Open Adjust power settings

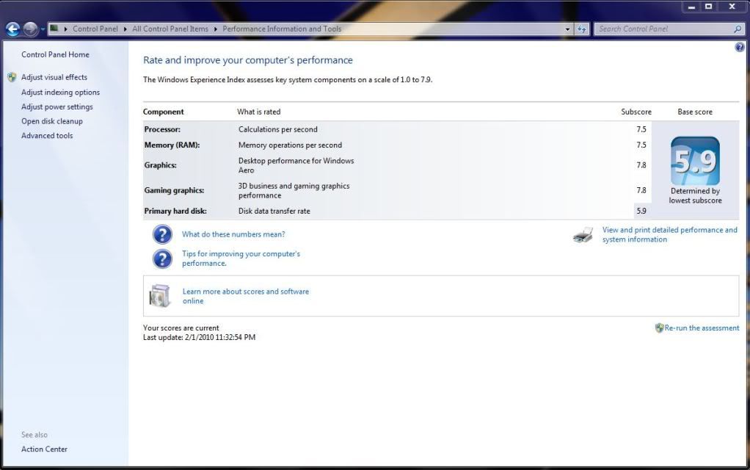tap(57, 106)
